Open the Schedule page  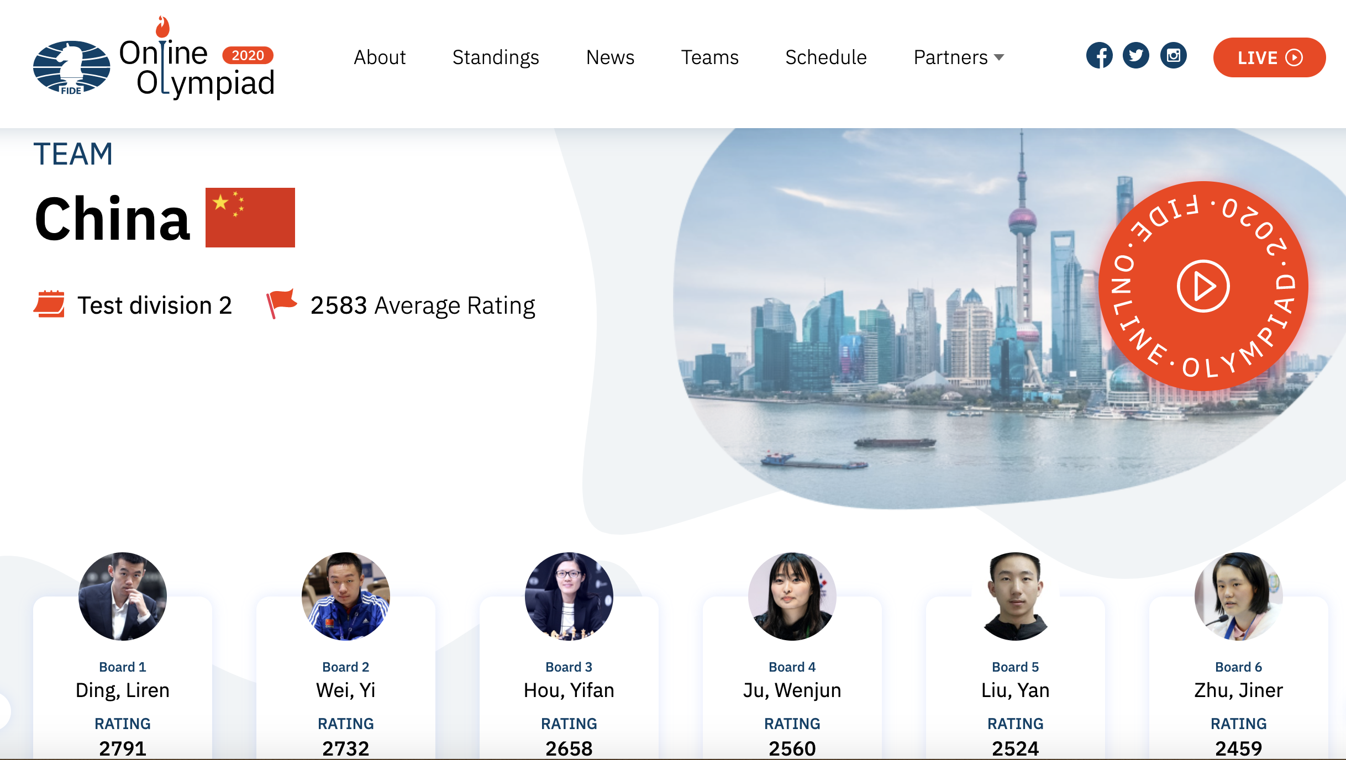tap(826, 57)
